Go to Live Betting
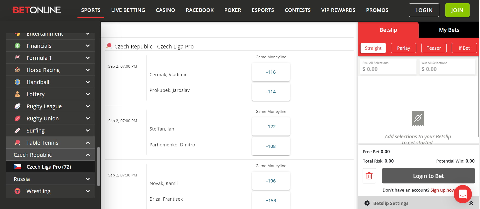This screenshot has width=480, height=209. tap(128, 10)
